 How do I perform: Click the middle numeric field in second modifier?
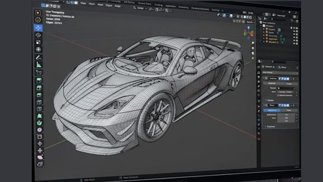click(286, 118)
